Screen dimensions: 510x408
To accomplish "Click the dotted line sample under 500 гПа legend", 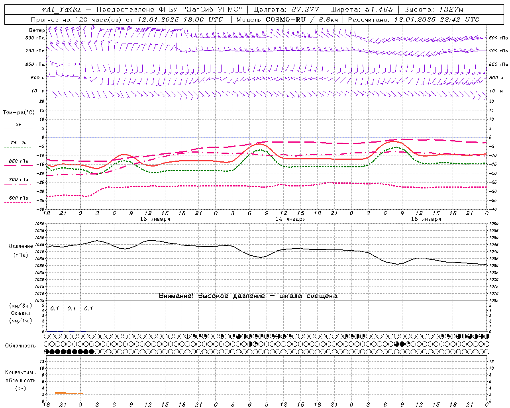I will [18, 202].
